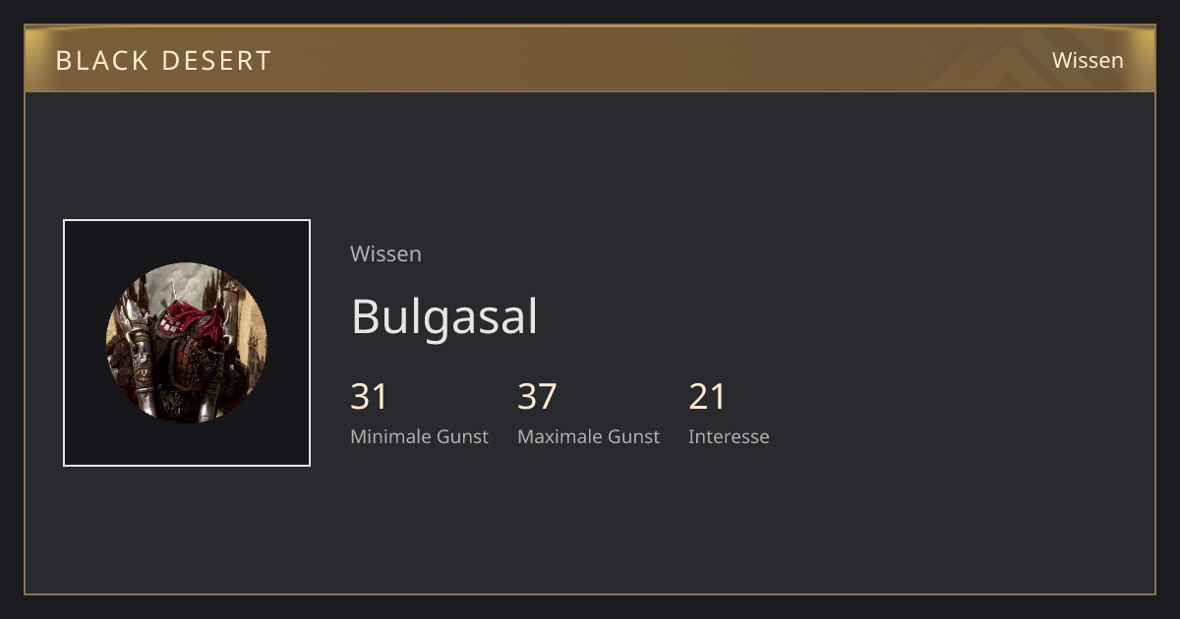The width and height of the screenshot is (1180, 619).
Task: Click the BLACK DESERT logo text
Action: pos(163,61)
